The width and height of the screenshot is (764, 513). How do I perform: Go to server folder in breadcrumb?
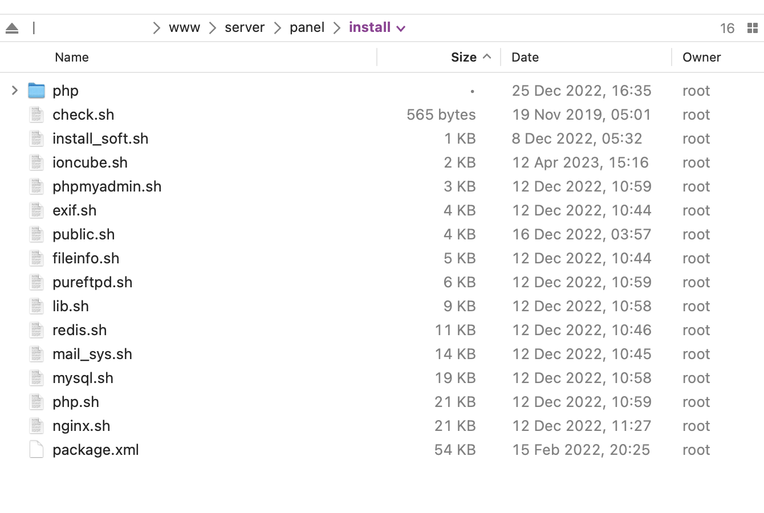click(245, 28)
